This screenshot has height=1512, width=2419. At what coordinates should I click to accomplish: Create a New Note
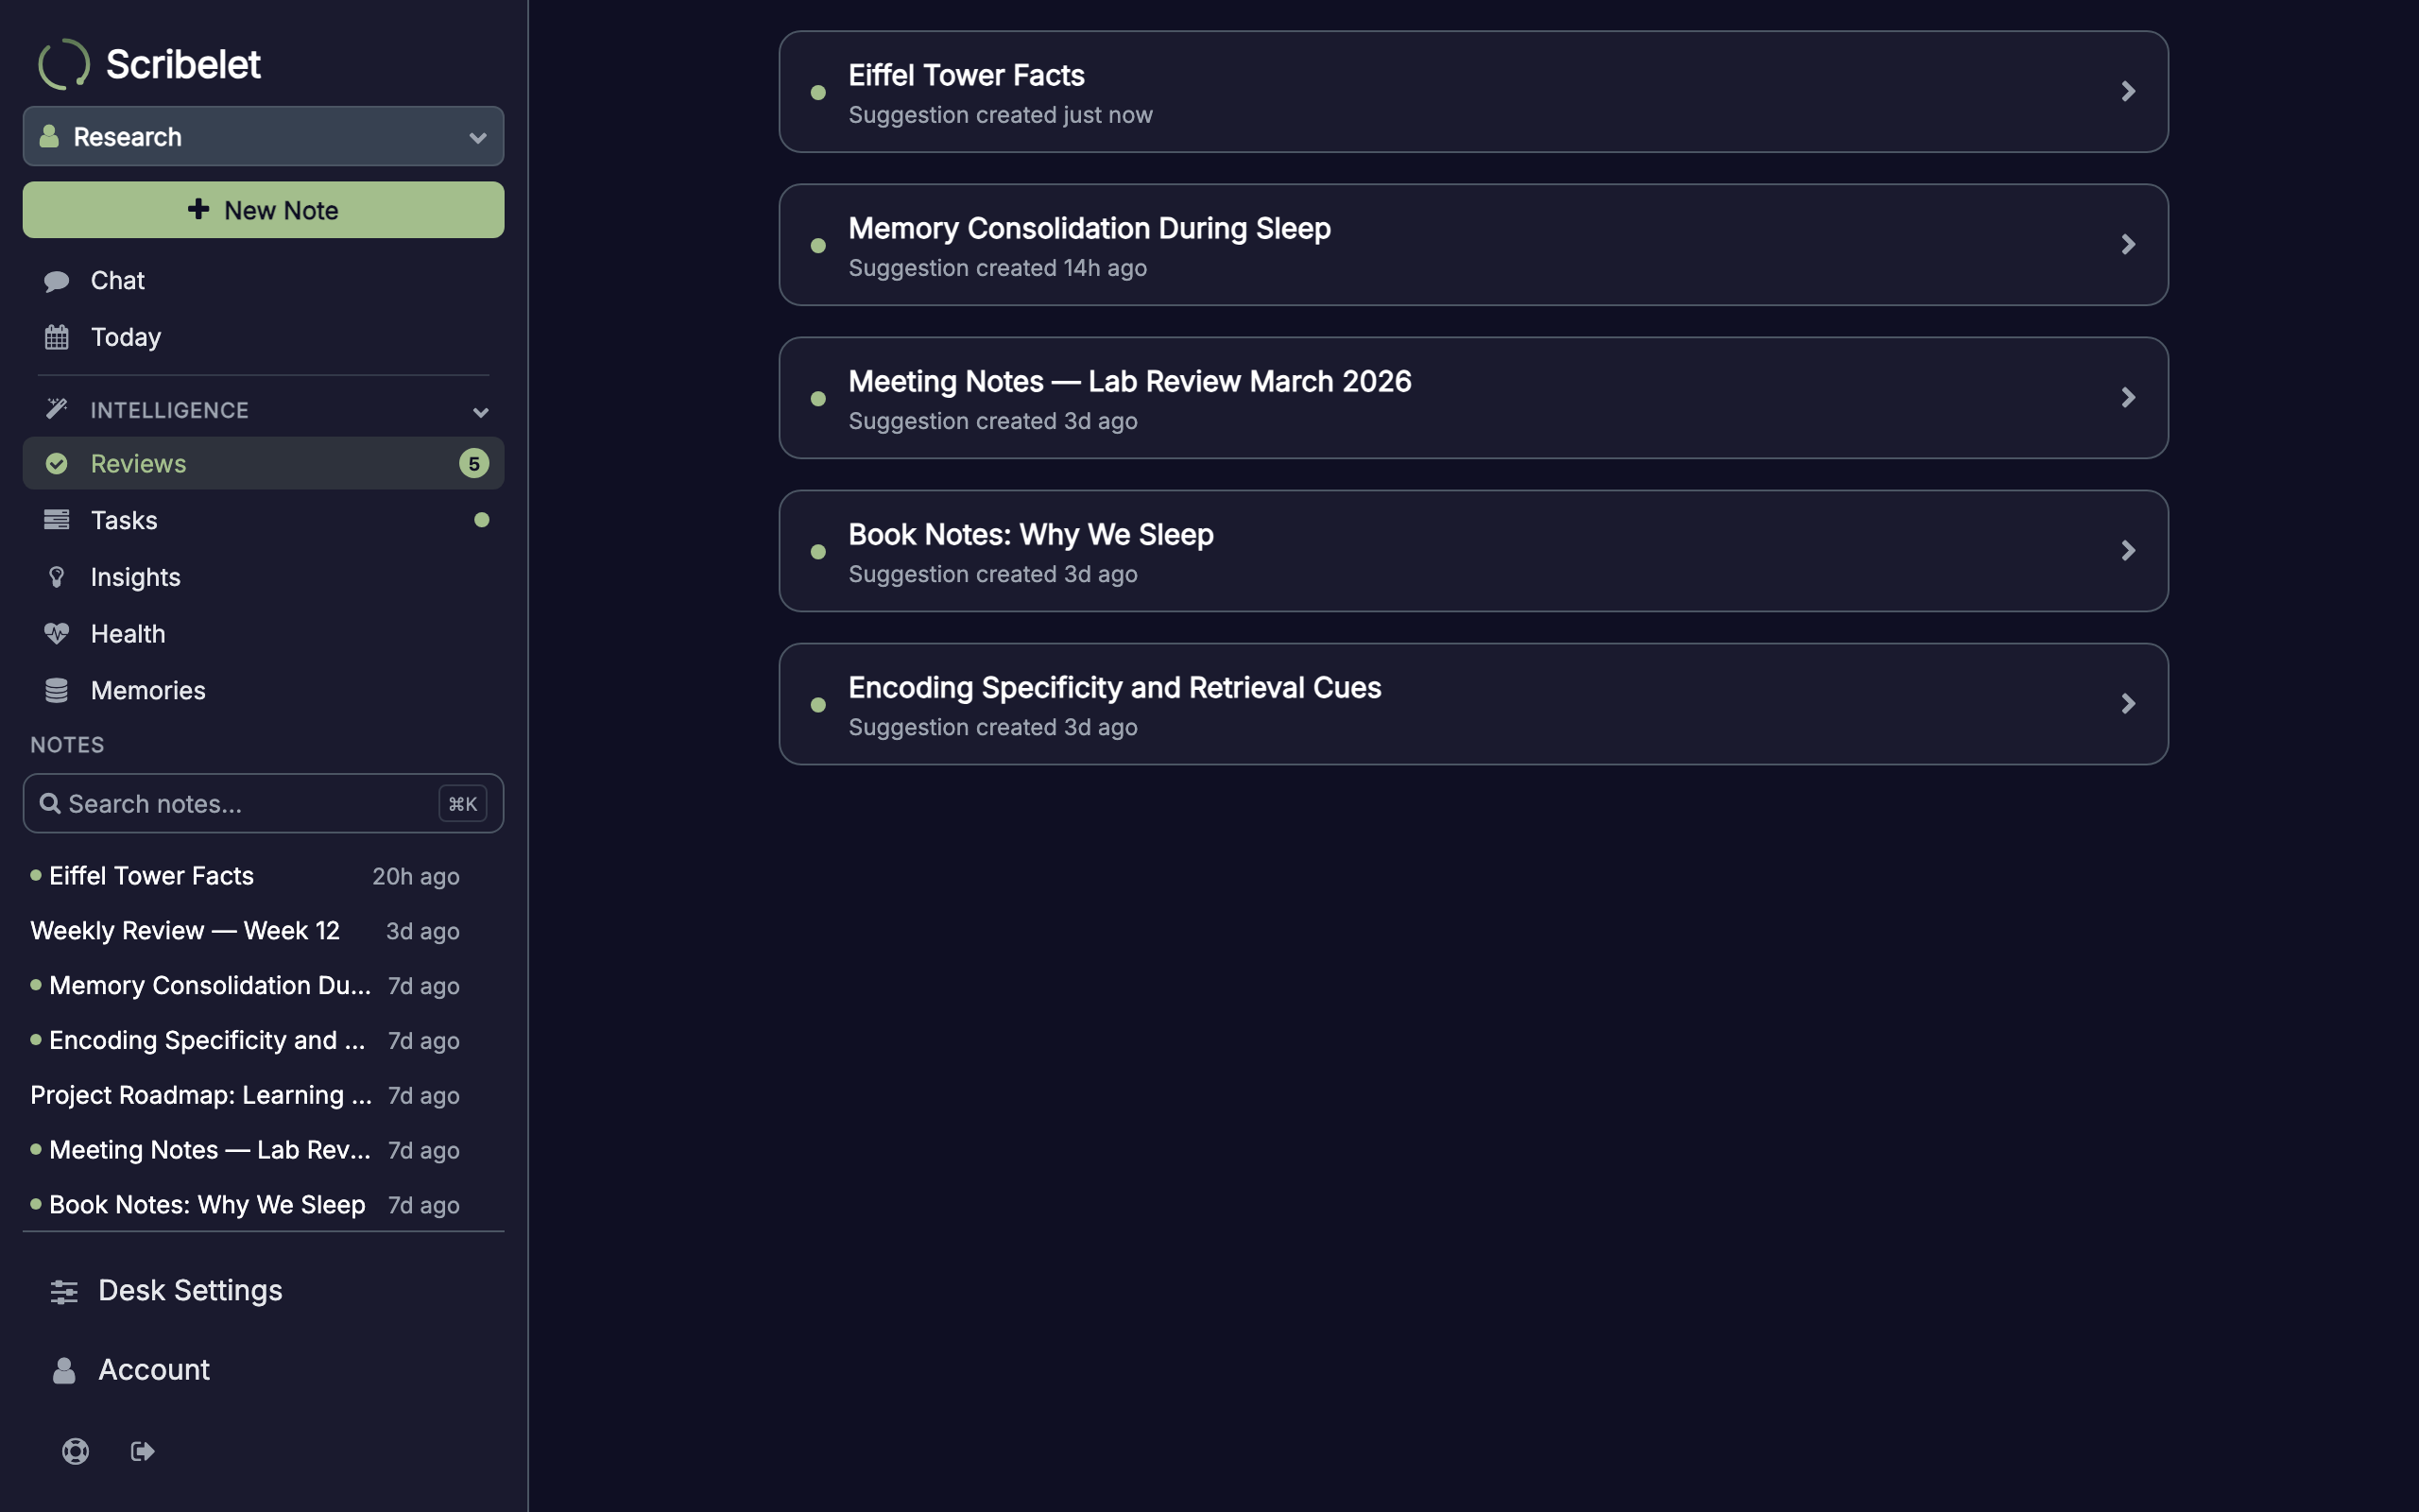[x=264, y=210]
